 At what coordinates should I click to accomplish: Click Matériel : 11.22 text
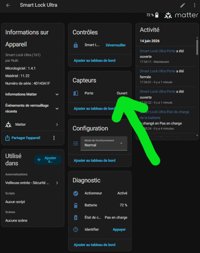point(17,76)
